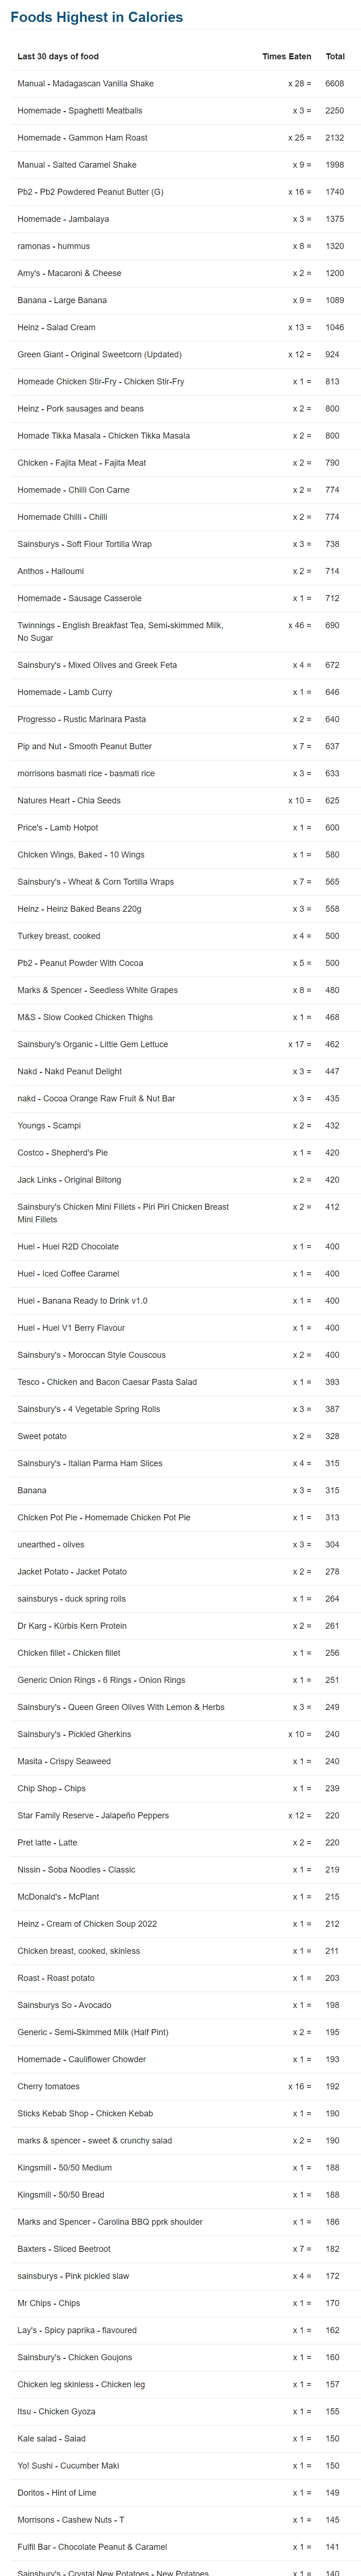Click Sainsbury's Organic Little Gem Lettuce
This screenshot has height=2576, width=361.
pos(180,1045)
